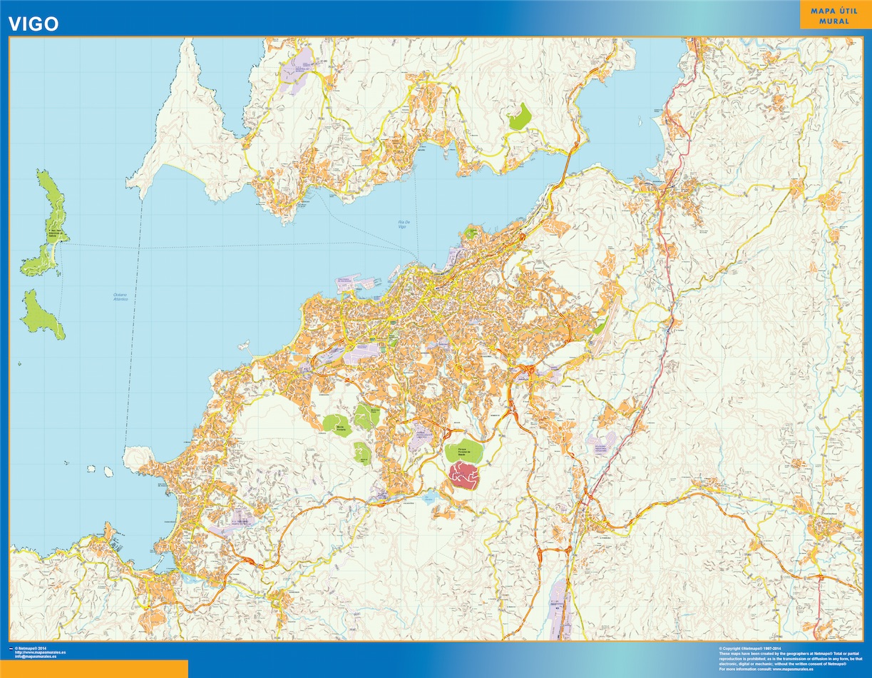Click the orange bar in the bottom-left footer
The width and height of the screenshot is (872, 678).
point(94,669)
